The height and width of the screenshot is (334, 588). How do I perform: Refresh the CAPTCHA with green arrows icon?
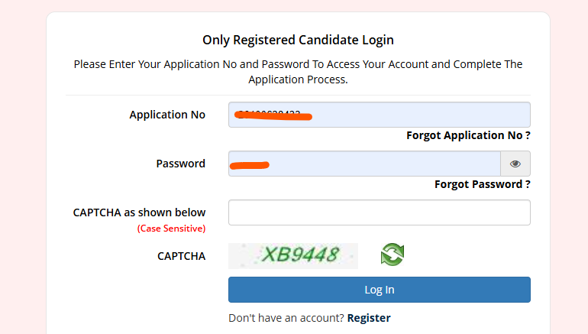point(392,255)
